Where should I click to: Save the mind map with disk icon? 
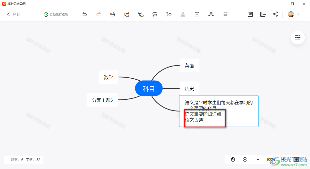[250, 14]
